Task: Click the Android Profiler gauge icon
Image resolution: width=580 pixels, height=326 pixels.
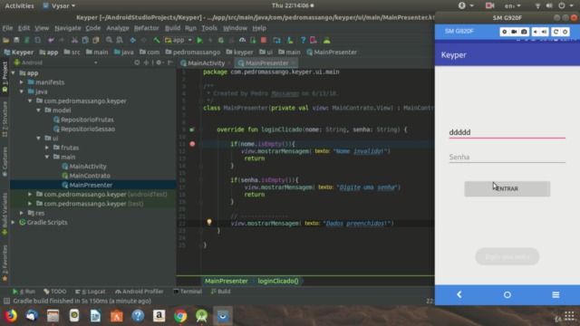Action: click(242, 40)
